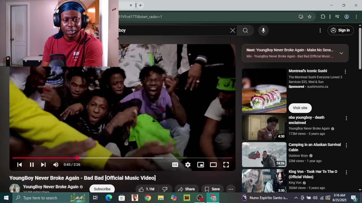
Task: Open the nba youngboy death enclaimed thumbnail
Action: click(264, 127)
